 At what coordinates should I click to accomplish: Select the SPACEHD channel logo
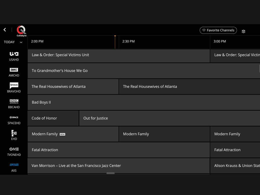pos(14,117)
